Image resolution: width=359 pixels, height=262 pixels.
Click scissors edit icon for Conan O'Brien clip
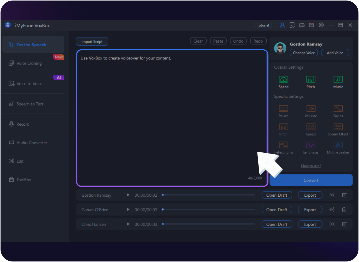(x=332, y=209)
